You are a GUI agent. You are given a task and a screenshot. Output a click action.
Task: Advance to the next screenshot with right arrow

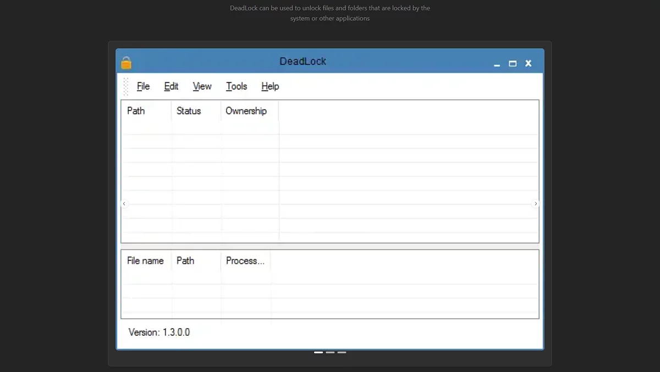click(536, 204)
